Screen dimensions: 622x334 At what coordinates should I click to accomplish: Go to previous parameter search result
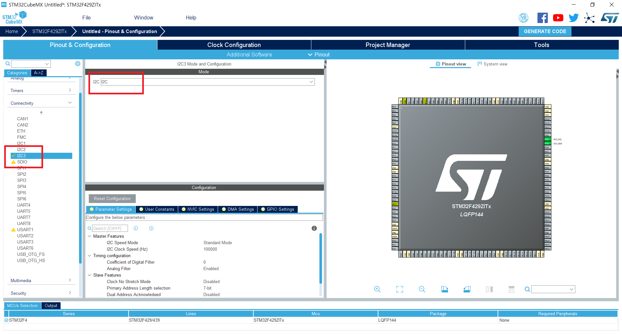point(136,228)
